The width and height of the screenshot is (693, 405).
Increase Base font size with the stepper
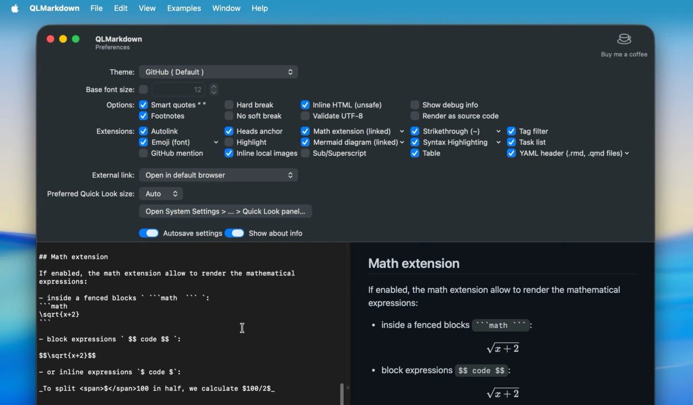pos(213,87)
